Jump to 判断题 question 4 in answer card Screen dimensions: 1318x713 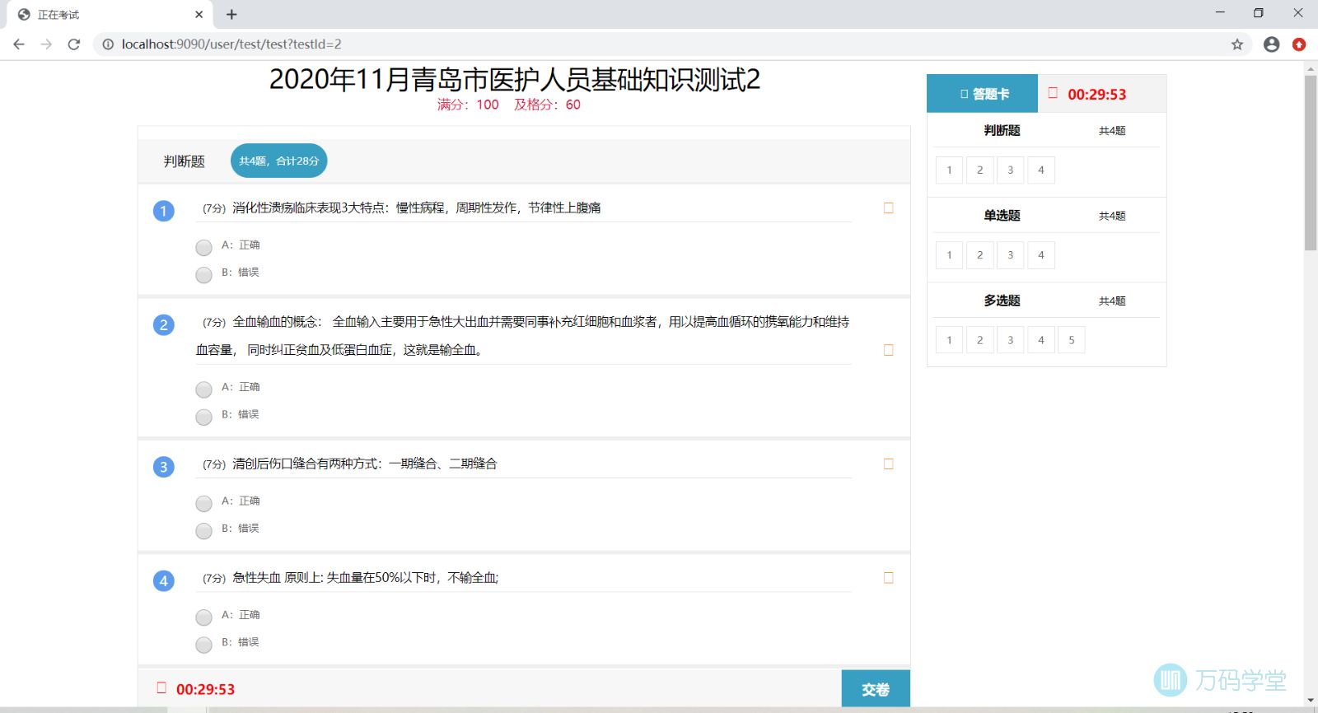pos(1040,170)
